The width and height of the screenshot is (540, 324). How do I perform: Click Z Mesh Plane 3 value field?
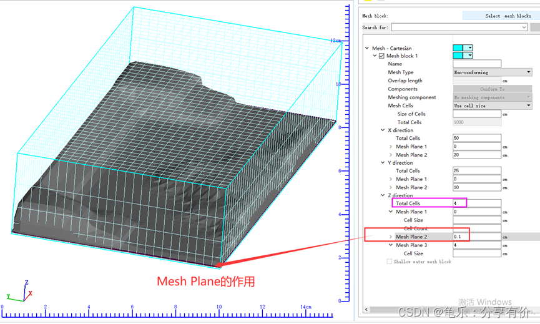point(477,245)
